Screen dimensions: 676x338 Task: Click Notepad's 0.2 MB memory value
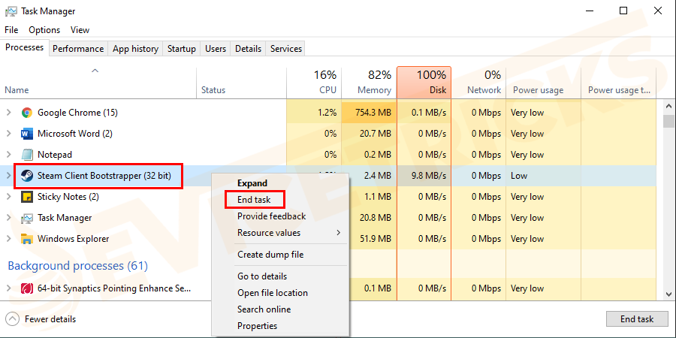tap(378, 154)
